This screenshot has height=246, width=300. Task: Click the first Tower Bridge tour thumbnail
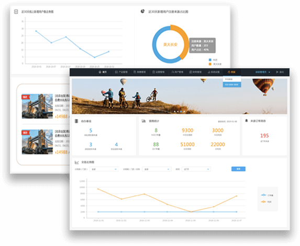click(37, 106)
